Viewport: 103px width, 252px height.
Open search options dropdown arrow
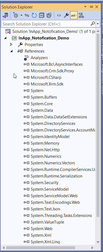pos(98,24)
